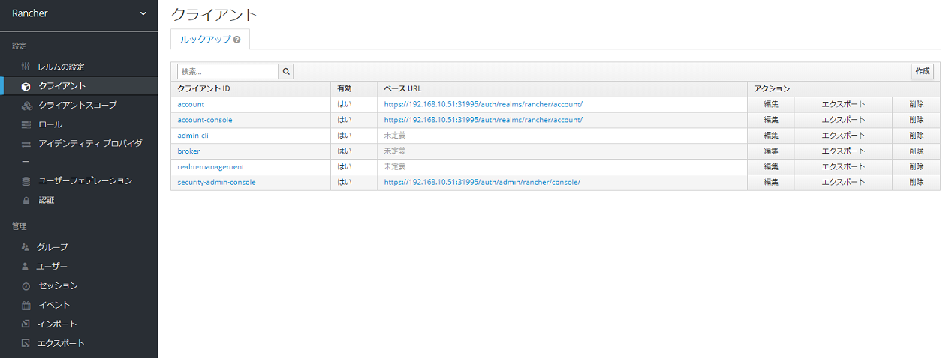This screenshot has width=946, height=358.
Task: Go to 認証 in the sidebar
Action: tap(47, 200)
